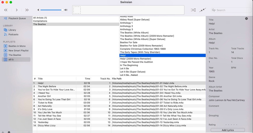Sort by # column header

click(x=35, y=79)
